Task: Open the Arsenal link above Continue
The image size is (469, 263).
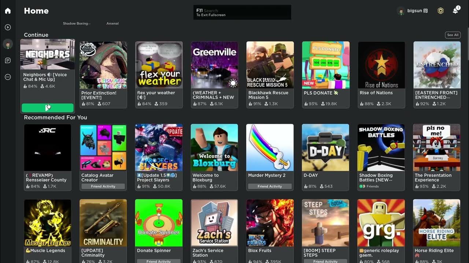Action: pyautogui.click(x=112, y=23)
